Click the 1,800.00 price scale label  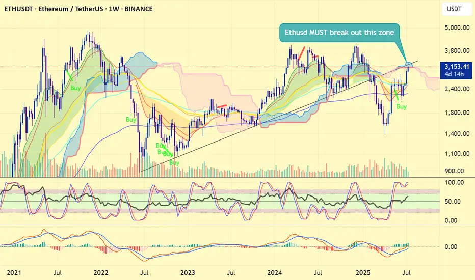point(457,113)
